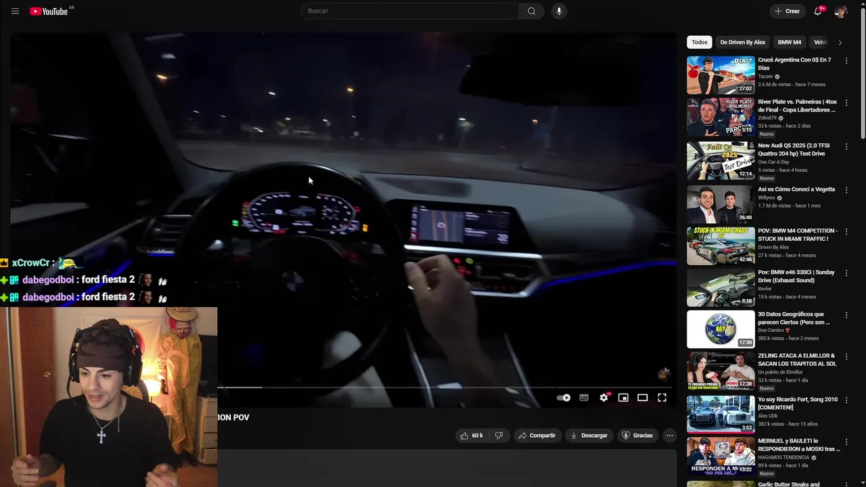Visit Un pokito de Elmillor channel
The height and width of the screenshot is (487, 866).
pos(780,372)
